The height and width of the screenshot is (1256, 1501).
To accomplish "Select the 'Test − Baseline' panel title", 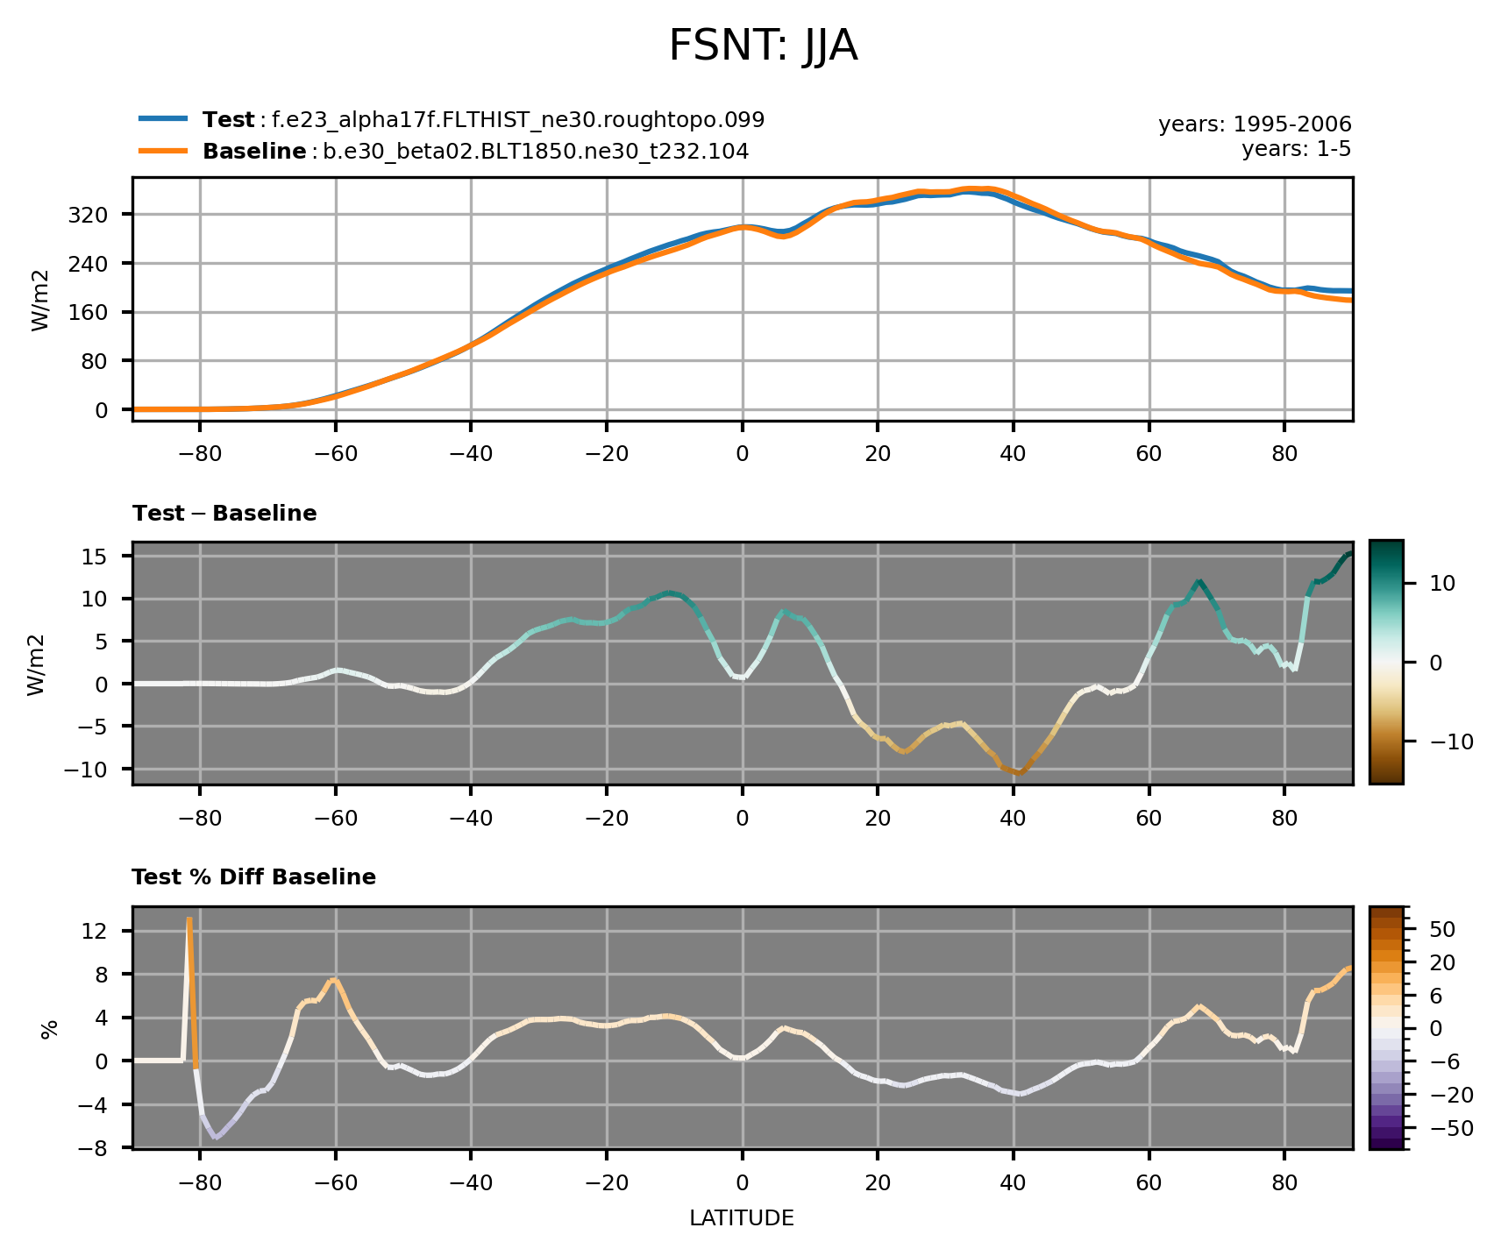I will click(x=224, y=514).
